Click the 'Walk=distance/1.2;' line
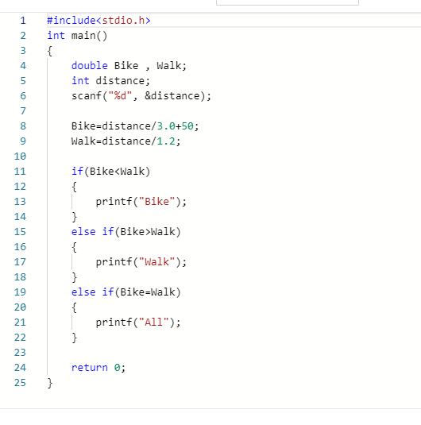The width and height of the screenshot is (421, 425). 126,141
